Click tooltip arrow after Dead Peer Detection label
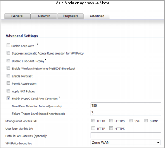 59,97
